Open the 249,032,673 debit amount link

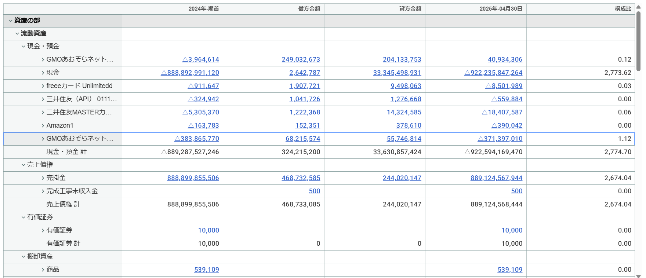point(301,59)
